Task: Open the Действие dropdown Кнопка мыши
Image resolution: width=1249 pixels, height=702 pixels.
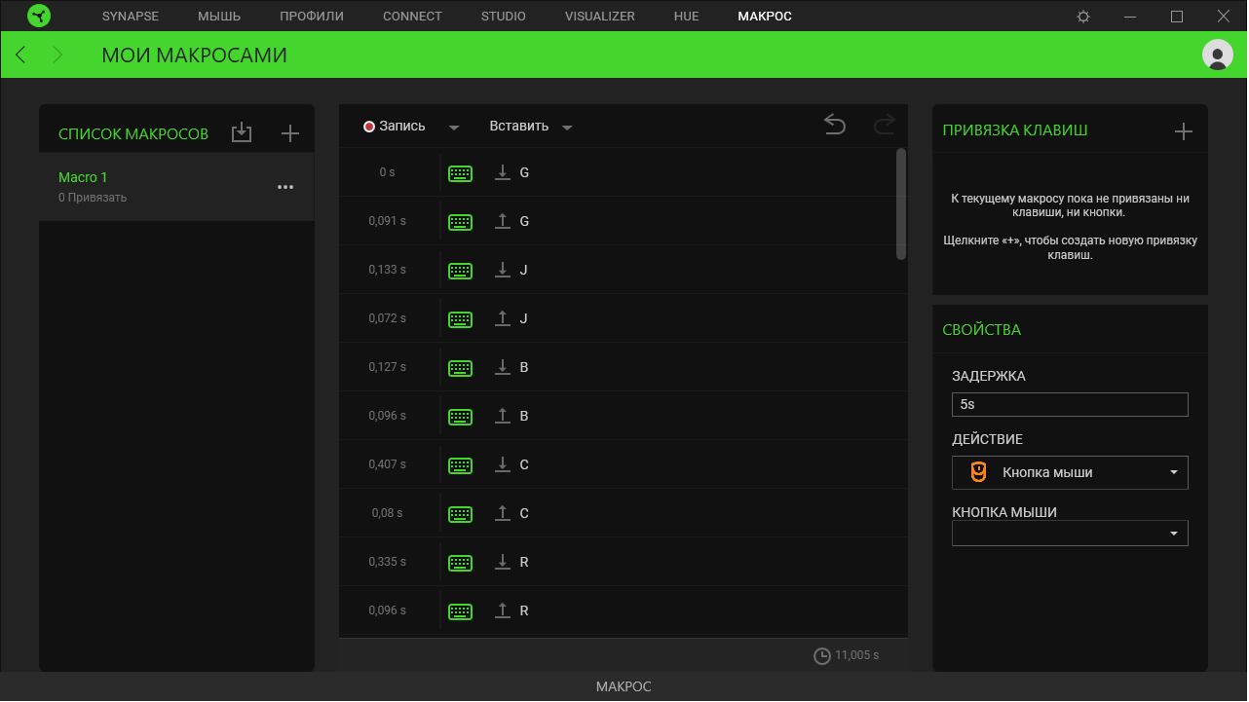Action: pyautogui.click(x=1070, y=472)
